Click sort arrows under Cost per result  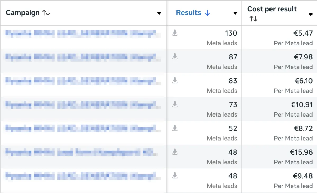(x=253, y=19)
